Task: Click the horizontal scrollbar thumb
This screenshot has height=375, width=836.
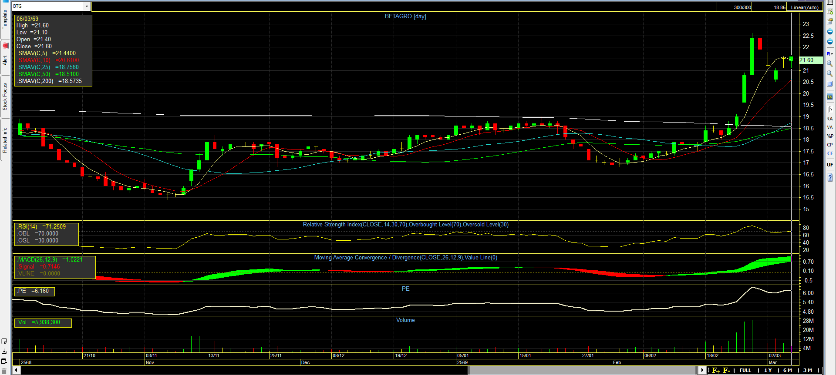Action: point(582,370)
